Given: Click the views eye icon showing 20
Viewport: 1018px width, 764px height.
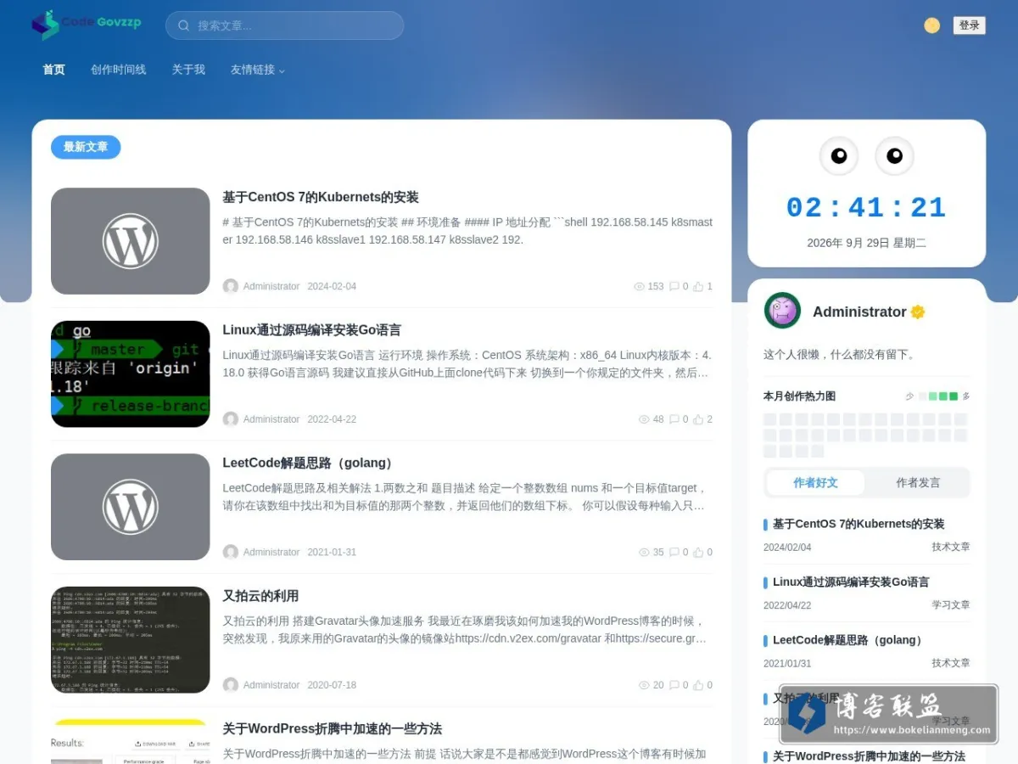Looking at the screenshot, I should 644,685.
